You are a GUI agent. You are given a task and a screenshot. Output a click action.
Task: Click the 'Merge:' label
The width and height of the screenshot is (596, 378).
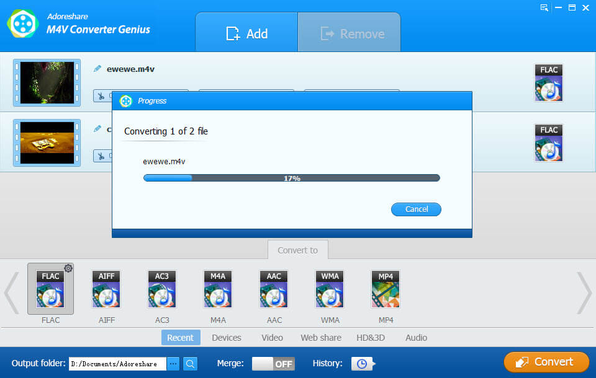230,363
